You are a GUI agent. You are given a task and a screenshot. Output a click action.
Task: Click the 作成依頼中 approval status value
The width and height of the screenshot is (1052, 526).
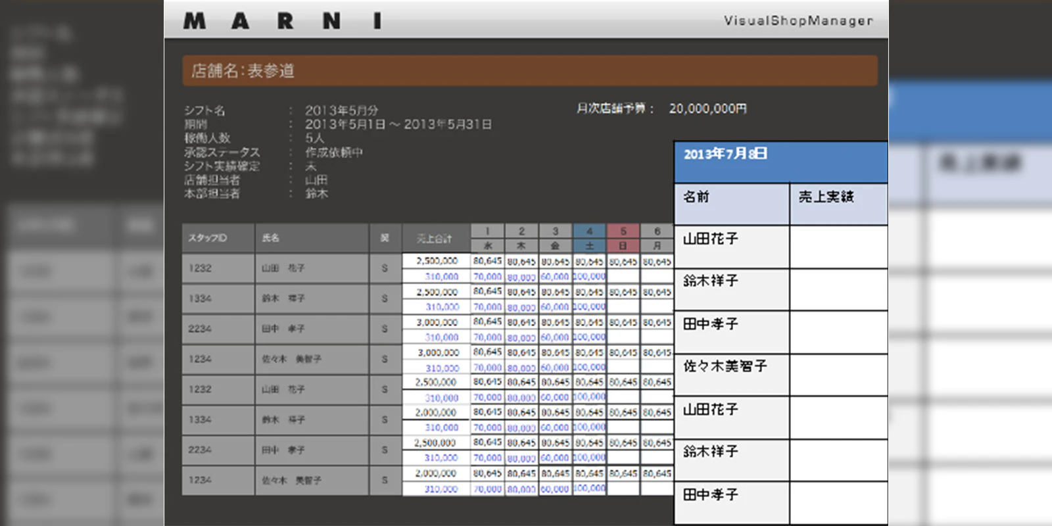pos(333,152)
